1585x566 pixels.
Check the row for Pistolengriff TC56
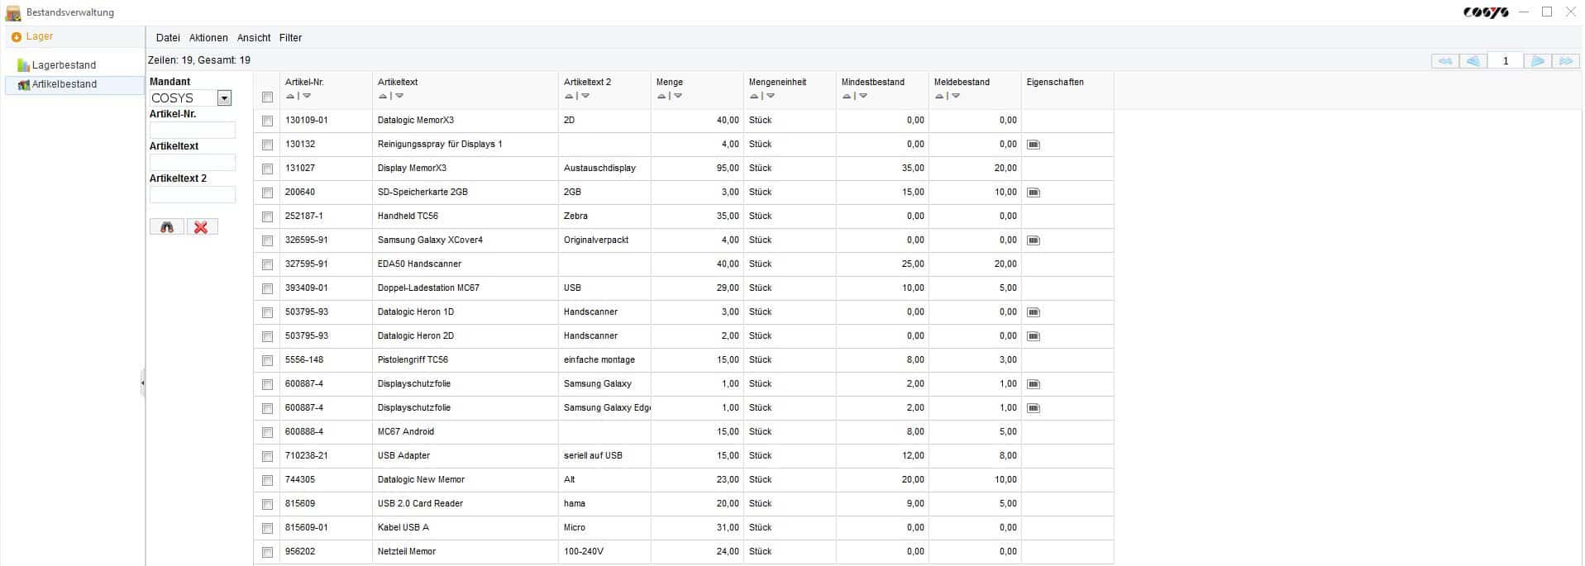tap(267, 360)
